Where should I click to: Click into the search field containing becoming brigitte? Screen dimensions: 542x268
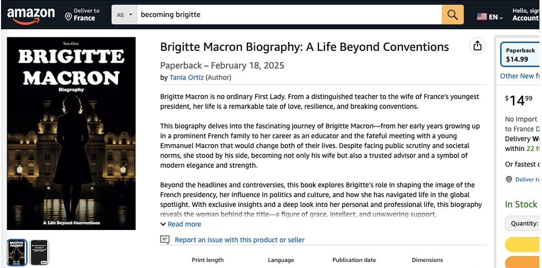coord(289,14)
